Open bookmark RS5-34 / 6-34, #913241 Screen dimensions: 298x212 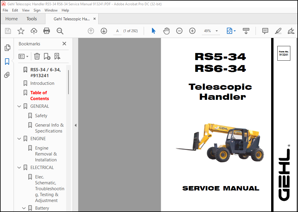pyautogui.click(x=45, y=73)
